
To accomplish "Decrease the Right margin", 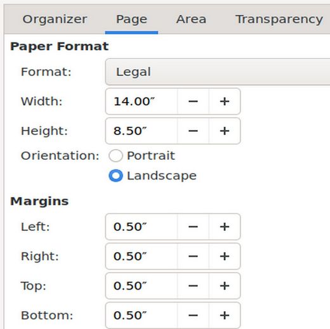I will [193, 256].
